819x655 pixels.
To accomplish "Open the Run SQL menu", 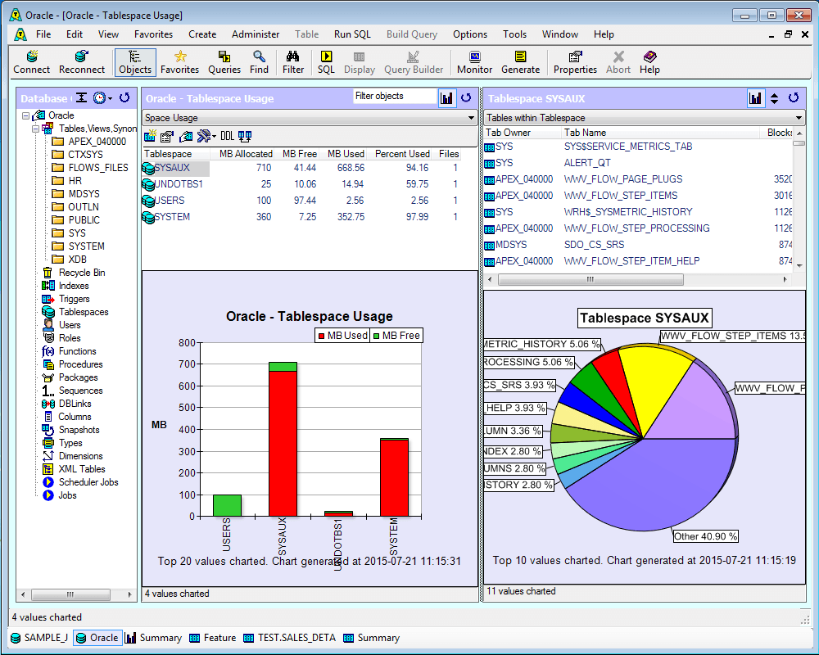I will click(x=352, y=34).
